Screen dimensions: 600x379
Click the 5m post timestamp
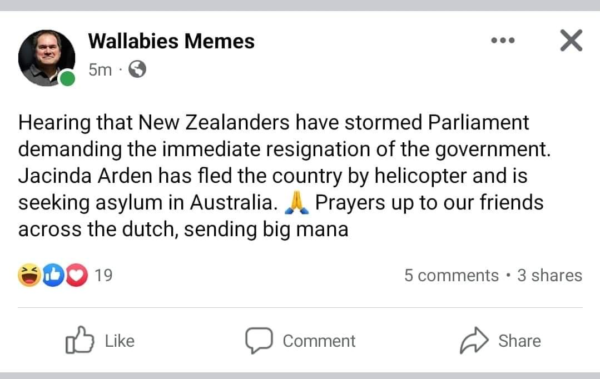[x=100, y=69]
